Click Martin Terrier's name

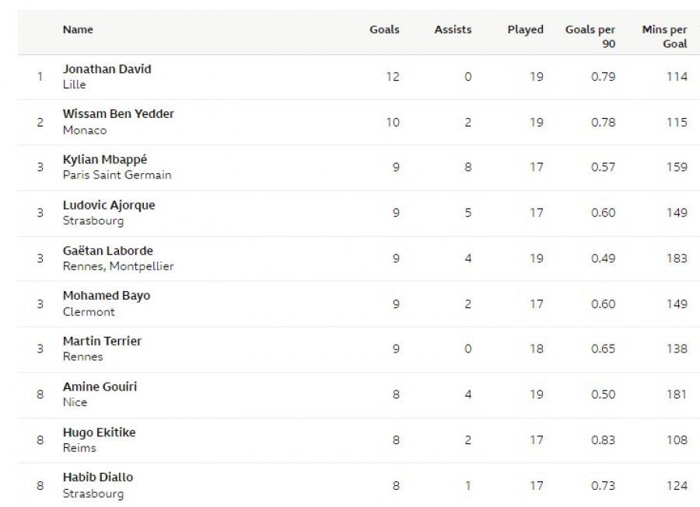[x=102, y=342]
